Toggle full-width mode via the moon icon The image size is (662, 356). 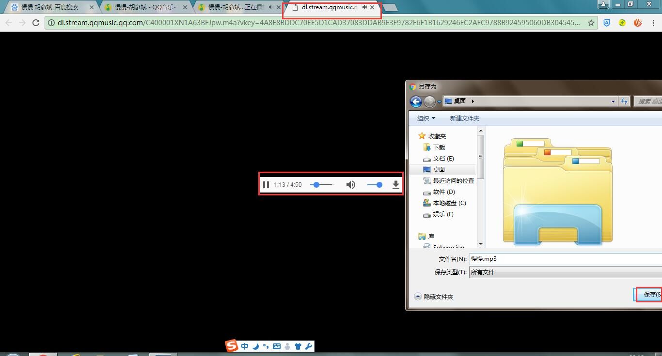click(255, 346)
